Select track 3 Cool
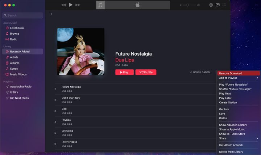 pos(136,111)
